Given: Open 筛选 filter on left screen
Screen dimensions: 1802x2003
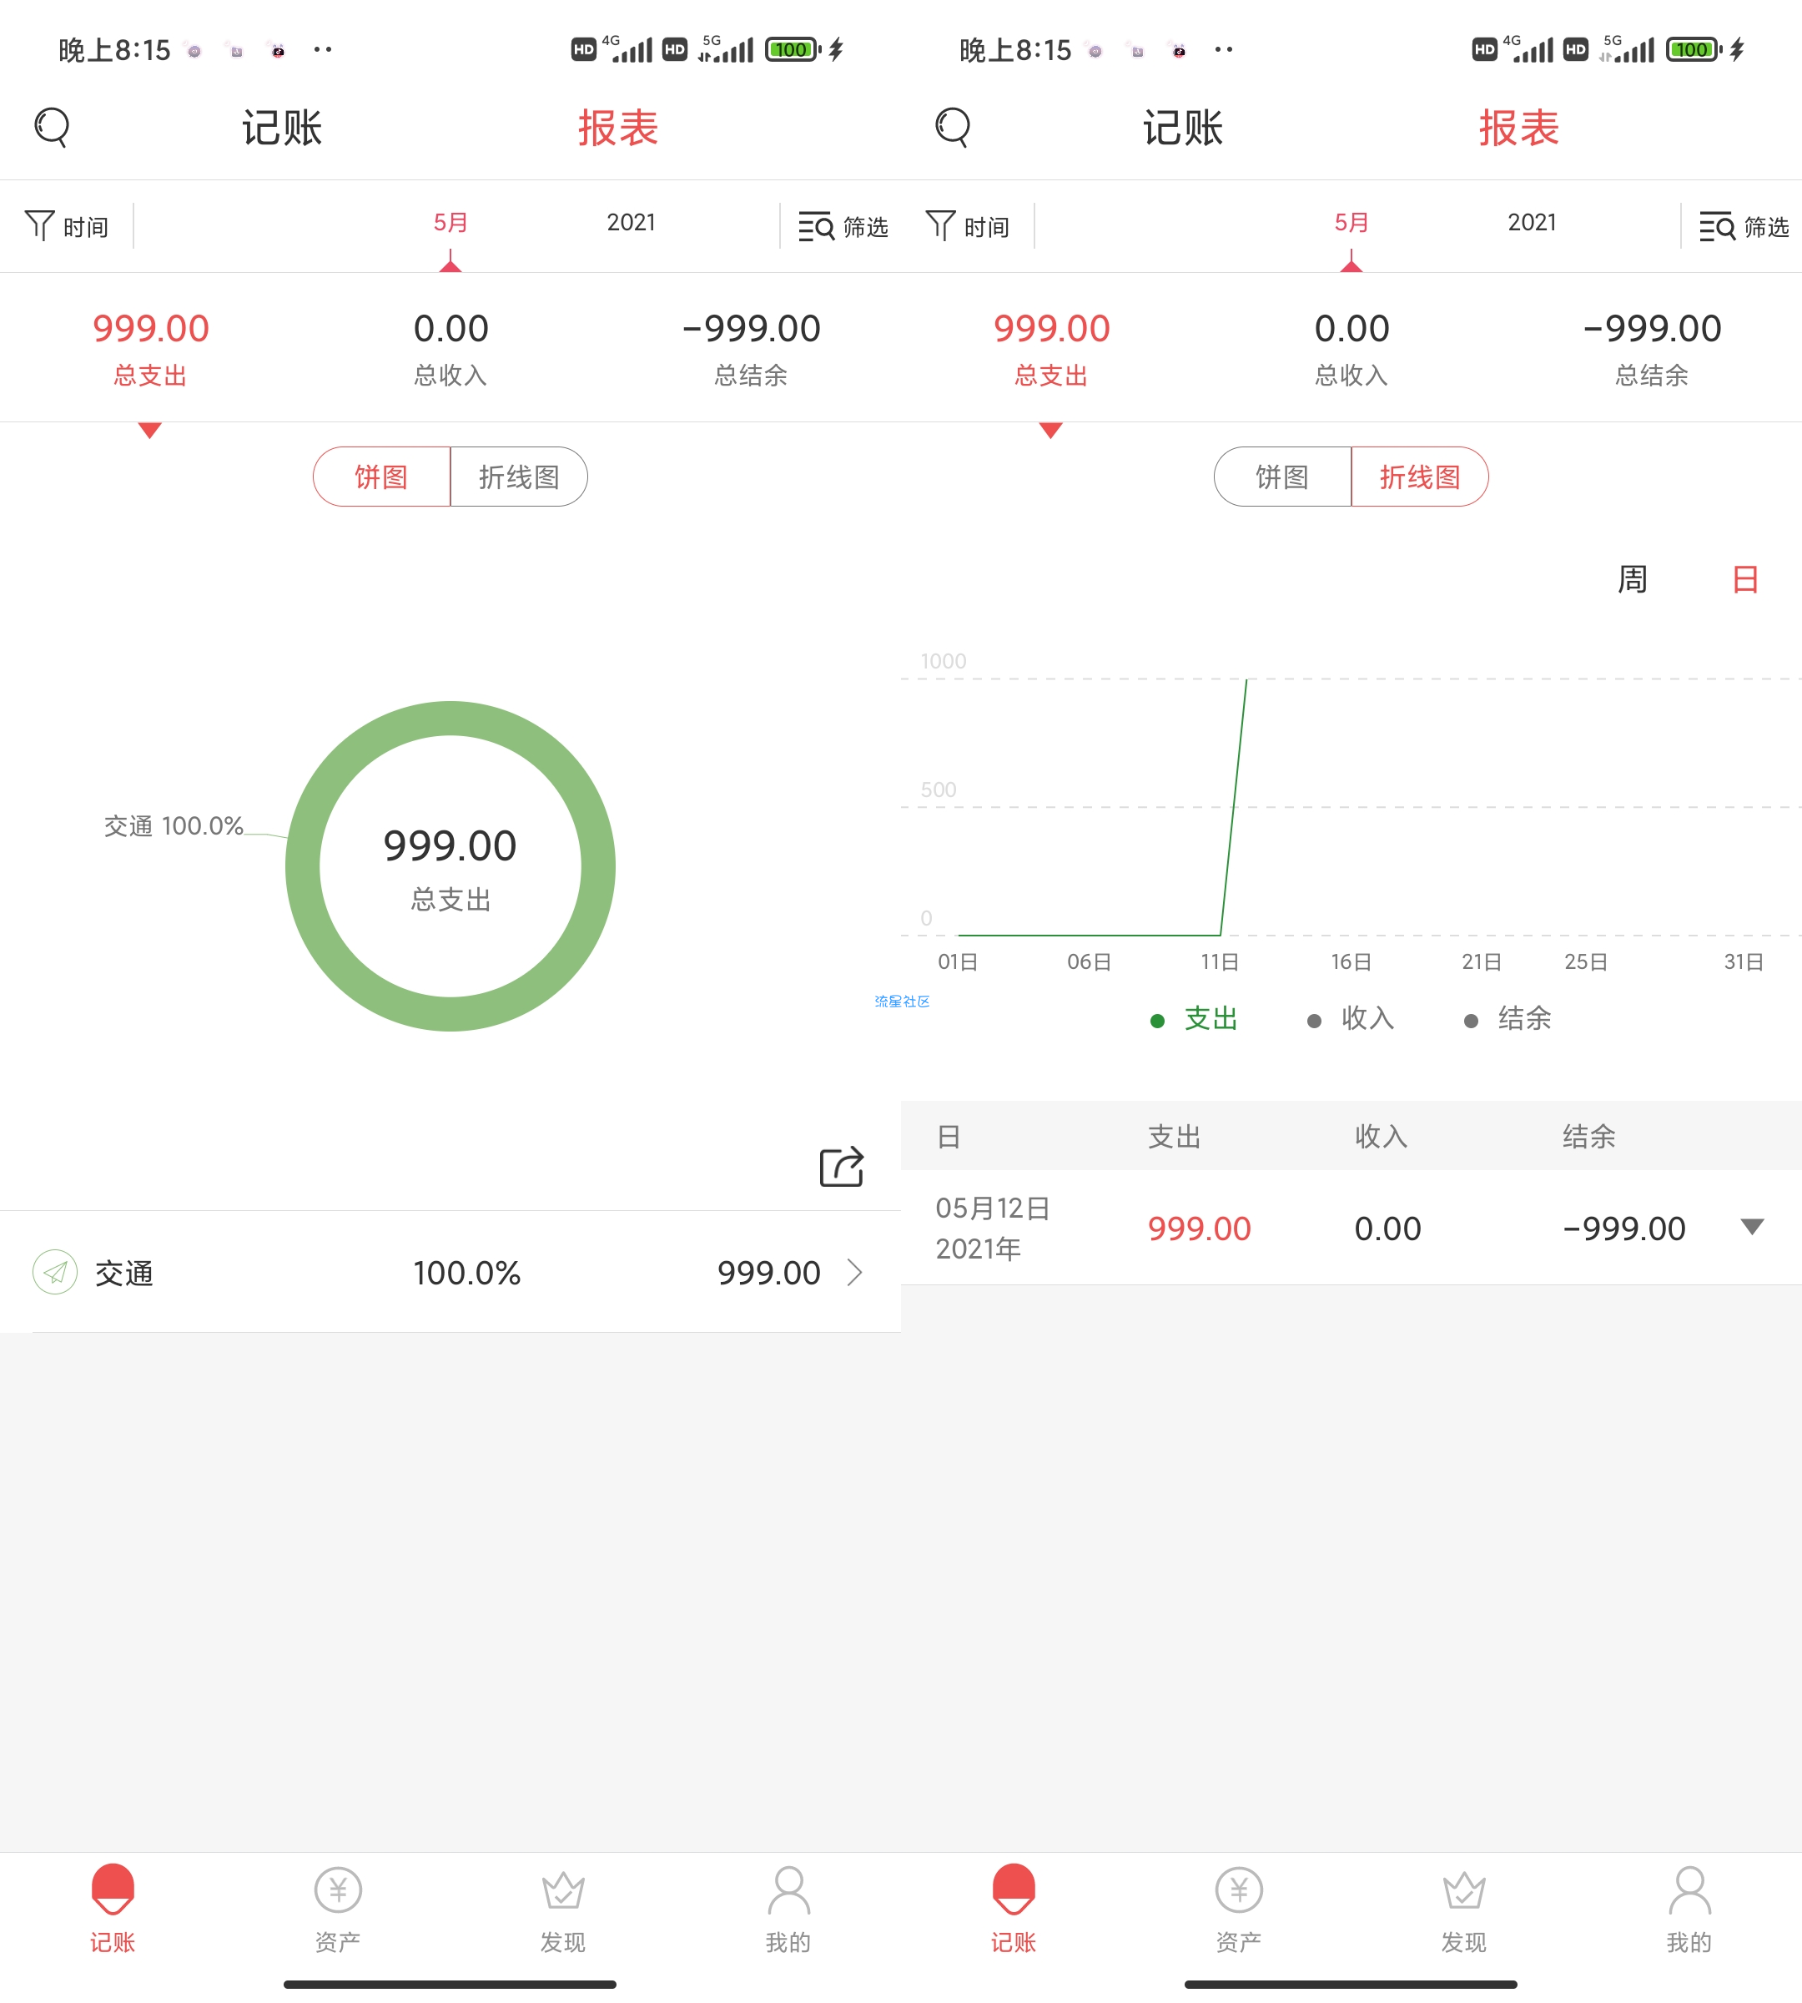Looking at the screenshot, I should click(x=843, y=227).
